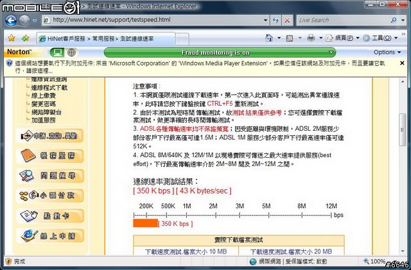This screenshot has height=270, width=411.
Task: Click the 帳務服務 sidebar button
Action: (x=49, y=156)
